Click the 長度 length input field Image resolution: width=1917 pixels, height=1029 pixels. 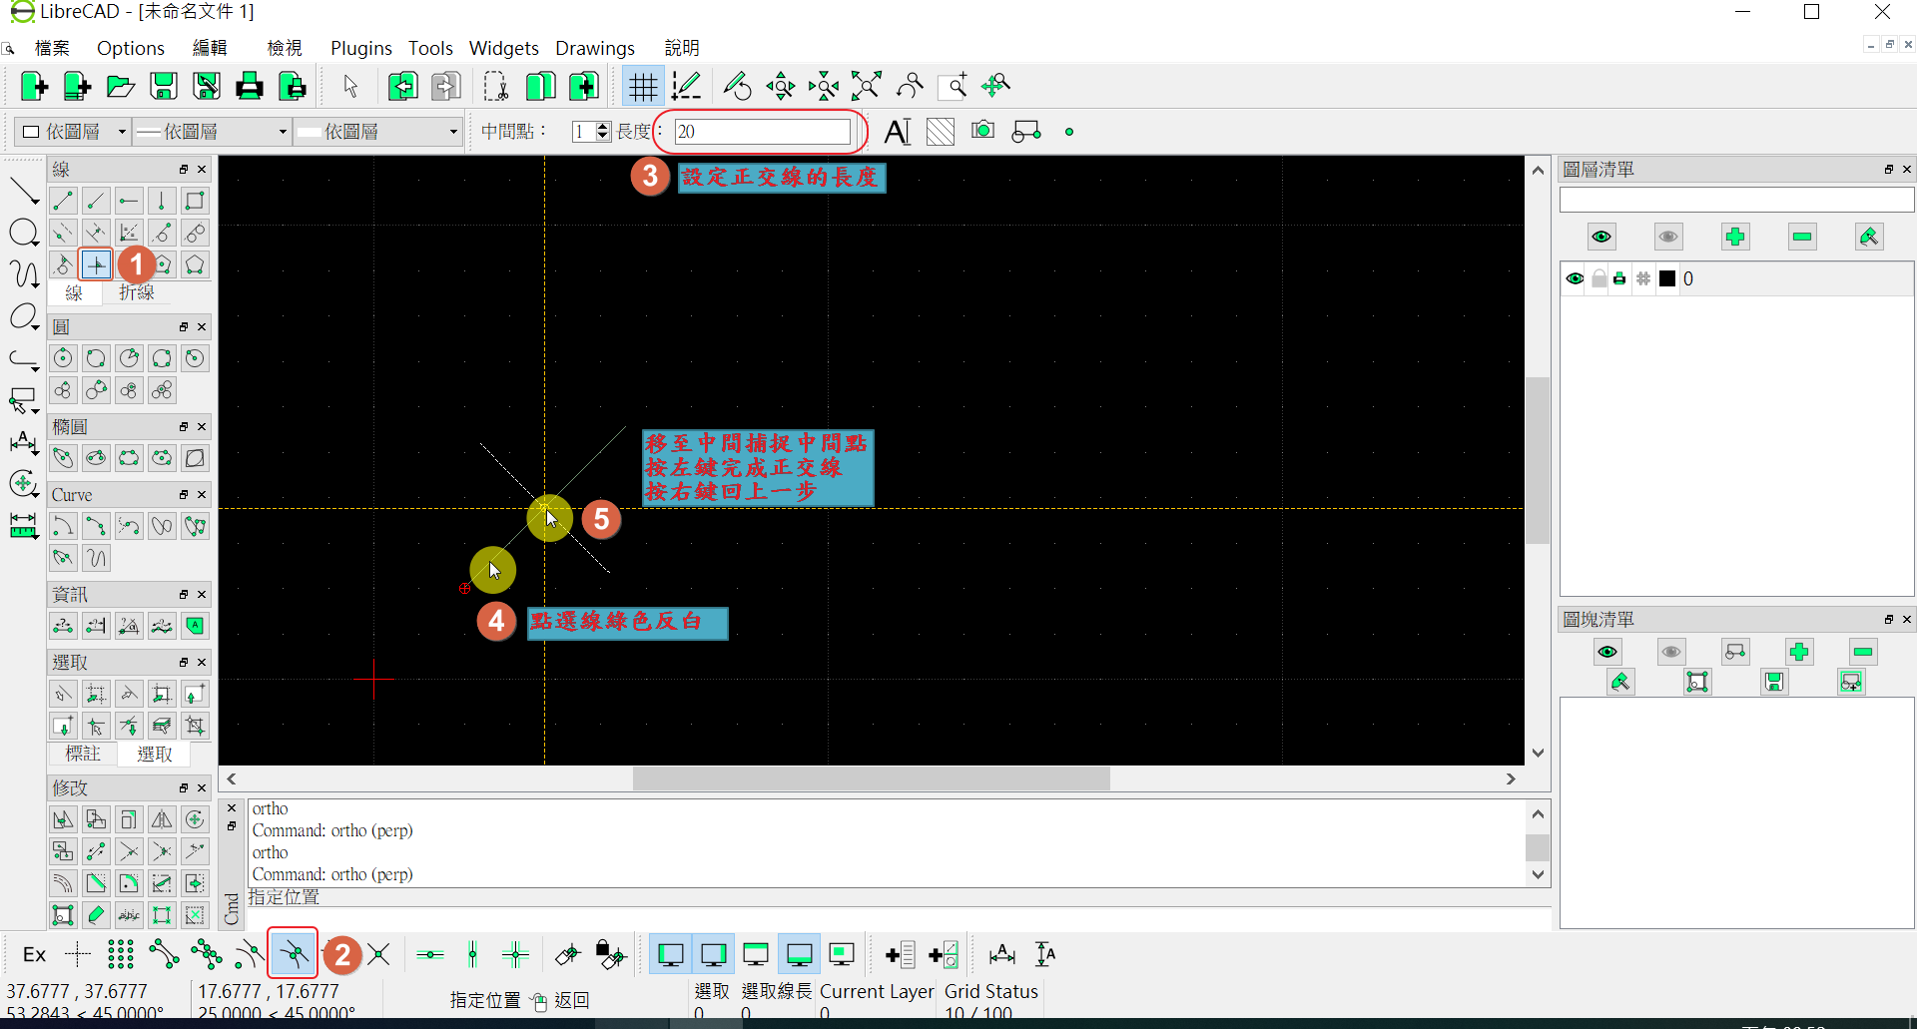pos(763,132)
